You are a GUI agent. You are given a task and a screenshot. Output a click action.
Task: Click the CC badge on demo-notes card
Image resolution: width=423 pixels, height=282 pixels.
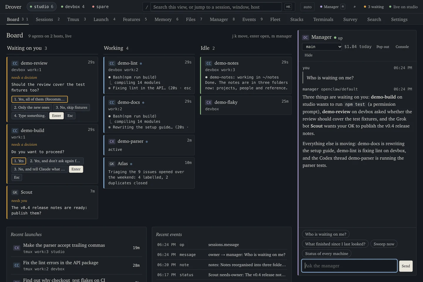click(x=209, y=63)
